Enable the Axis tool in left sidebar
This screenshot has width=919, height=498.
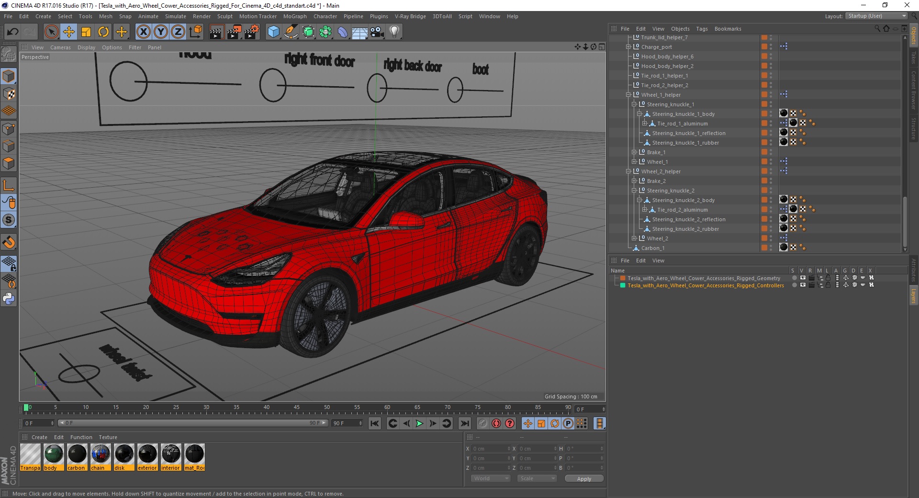click(x=9, y=185)
